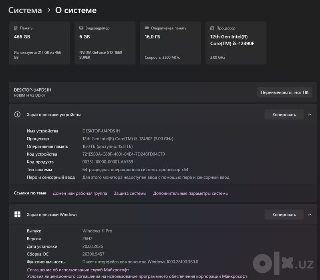320x280 pixels.
Task: Click the Видеоадаптер card icon
Action: coord(81,28)
